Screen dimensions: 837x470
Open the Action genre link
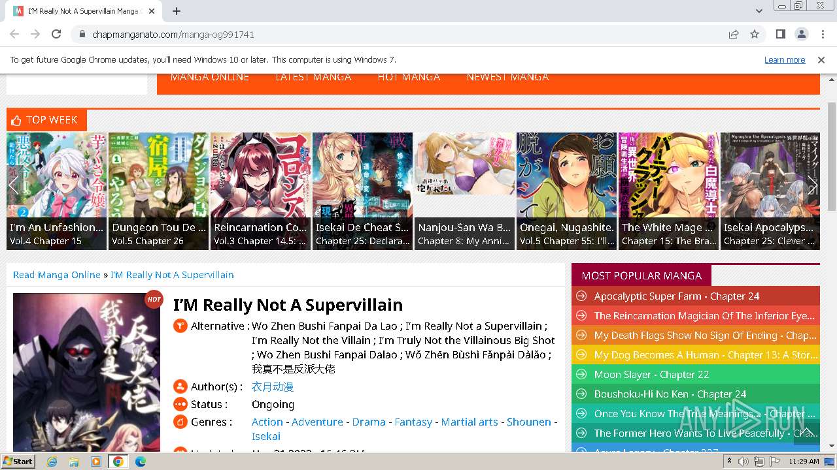pos(267,422)
